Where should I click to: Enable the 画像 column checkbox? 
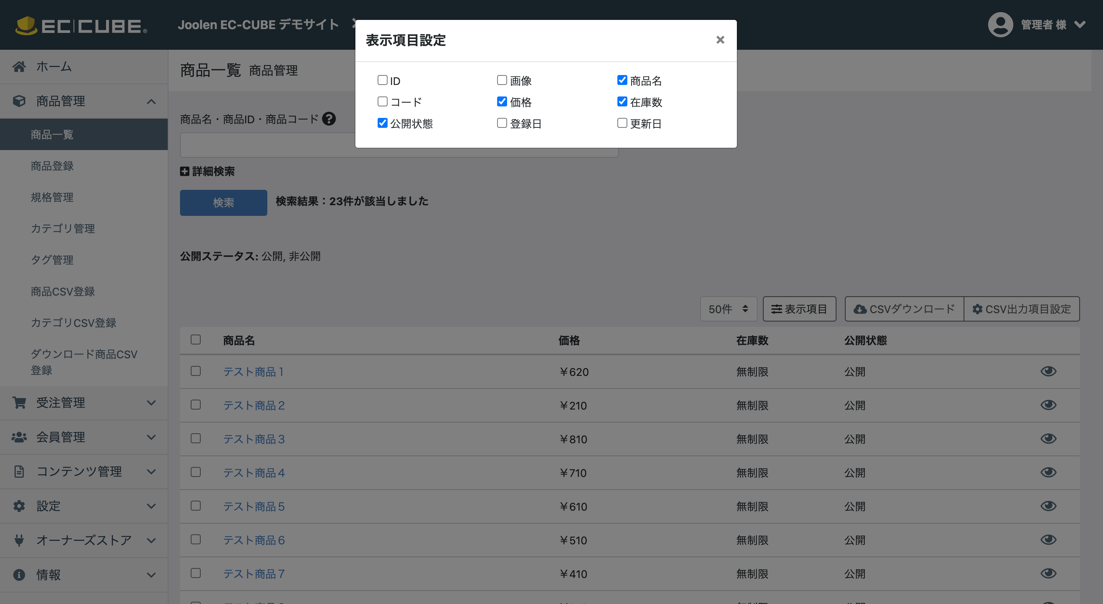(502, 80)
